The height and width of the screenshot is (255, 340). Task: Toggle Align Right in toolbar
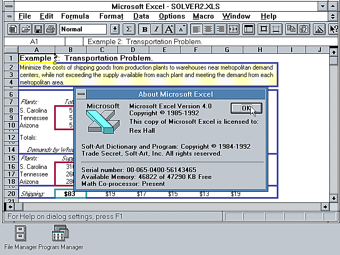221,29
